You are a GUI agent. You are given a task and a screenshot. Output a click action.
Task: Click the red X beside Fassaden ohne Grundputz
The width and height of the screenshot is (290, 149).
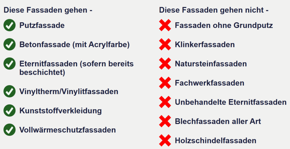[x=165, y=25]
